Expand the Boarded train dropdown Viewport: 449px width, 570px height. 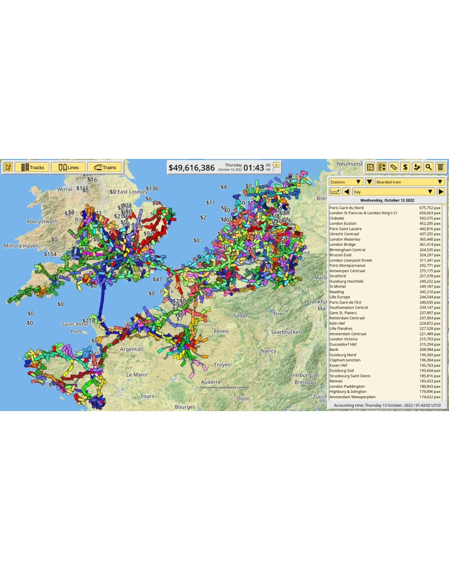point(410,182)
